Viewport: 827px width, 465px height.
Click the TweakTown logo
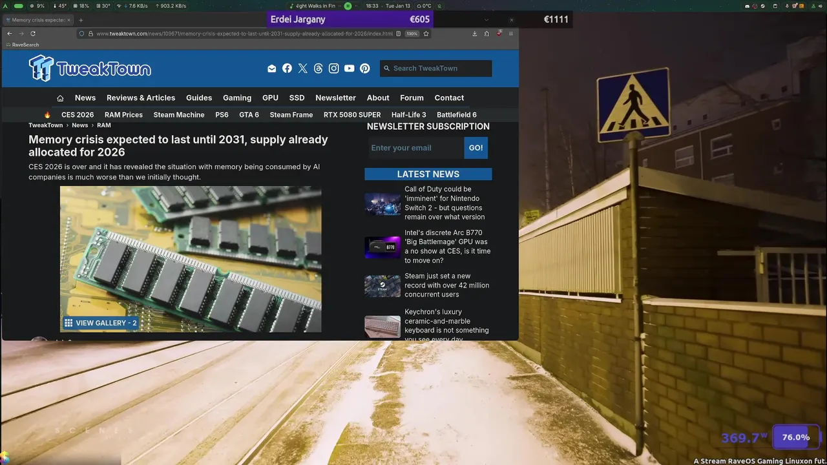tap(90, 68)
